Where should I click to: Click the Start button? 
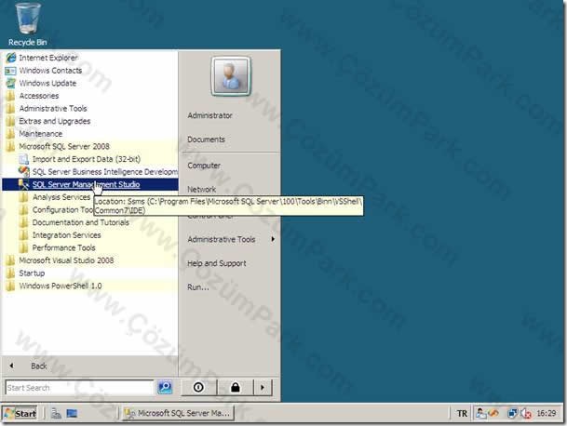(21, 413)
